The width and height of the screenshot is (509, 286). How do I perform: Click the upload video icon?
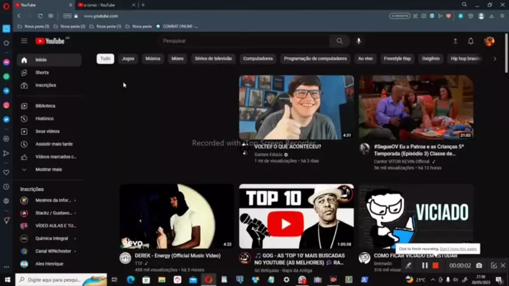(455, 41)
